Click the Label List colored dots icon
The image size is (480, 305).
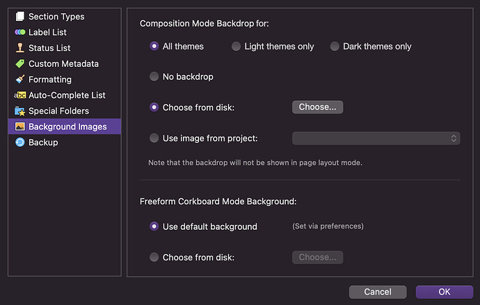tap(20, 32)
